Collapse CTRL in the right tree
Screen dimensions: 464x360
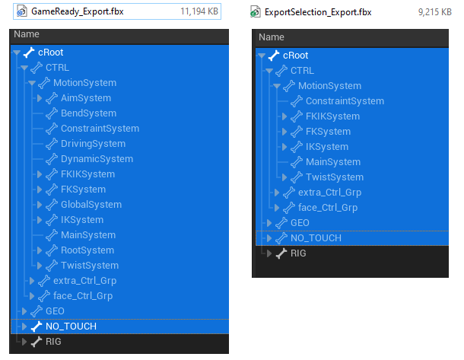point(269,71)
